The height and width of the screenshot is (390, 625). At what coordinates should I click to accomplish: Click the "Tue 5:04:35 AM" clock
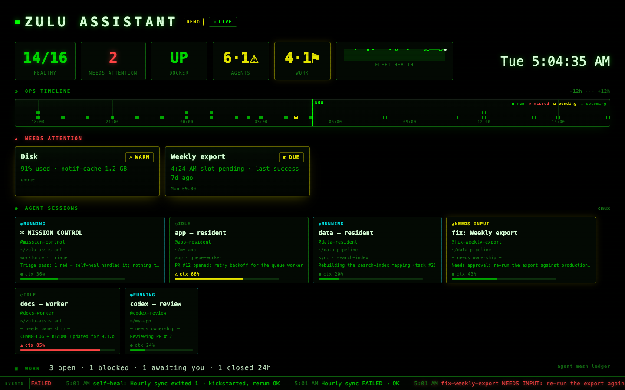(x=555, y=62)
